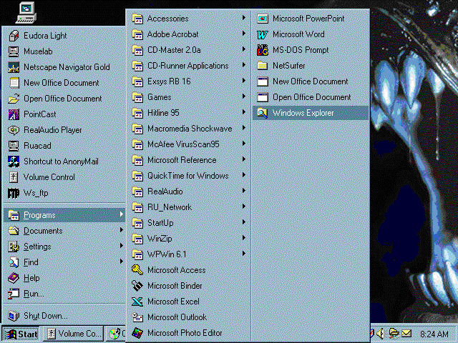458x343 pixels.
Task: Launch Ws_ftp via its FTP icon
Action: pos(14,193)
